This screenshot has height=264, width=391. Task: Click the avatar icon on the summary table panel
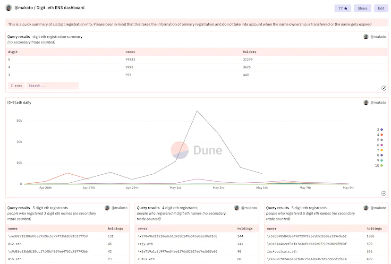[366, 36]
